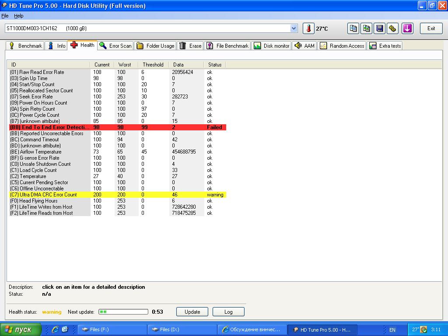This screenshot has width=448, height=336.
Task: Open the File menu
Action: click(5, 16)
